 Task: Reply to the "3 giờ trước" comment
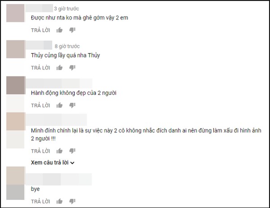point(40,30)
